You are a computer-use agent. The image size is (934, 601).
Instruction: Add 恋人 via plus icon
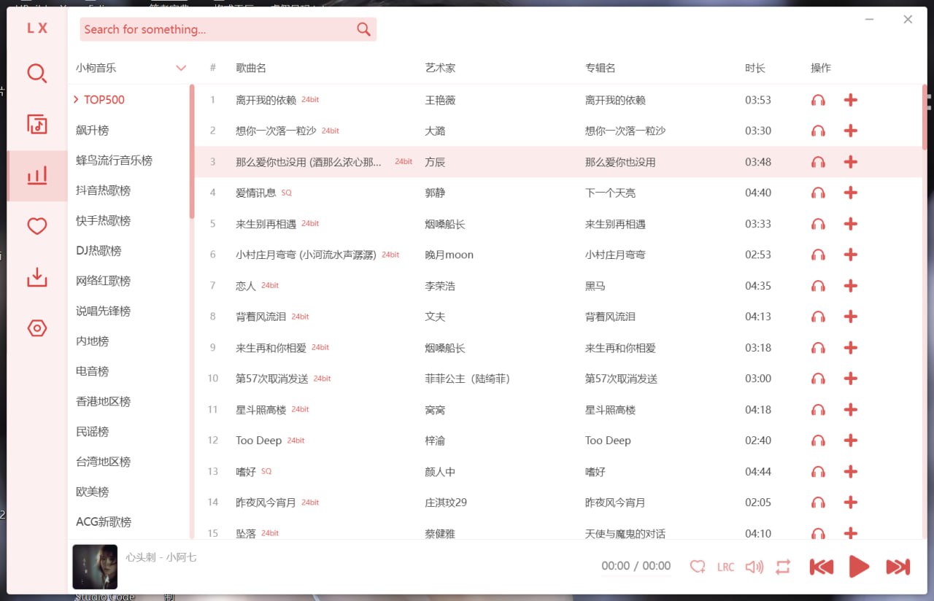[x=850, y=286]
